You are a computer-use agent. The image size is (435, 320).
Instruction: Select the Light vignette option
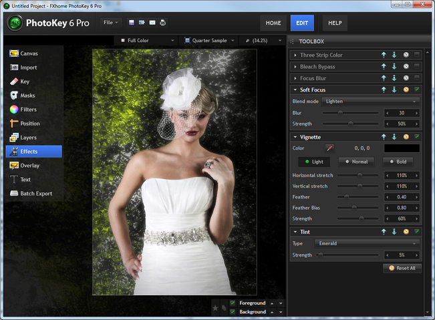pyautogui.click(x=314, y=162)
